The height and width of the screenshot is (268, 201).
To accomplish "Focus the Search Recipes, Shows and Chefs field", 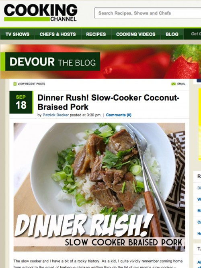I will (x=148, y=13).
